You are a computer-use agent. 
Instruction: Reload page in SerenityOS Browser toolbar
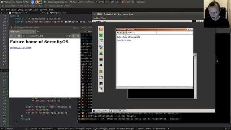click(x=126, y=32)
